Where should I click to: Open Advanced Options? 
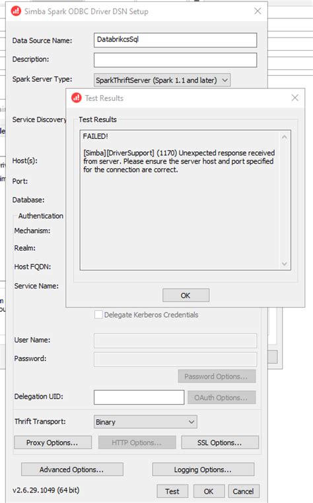tap(72, 469)
